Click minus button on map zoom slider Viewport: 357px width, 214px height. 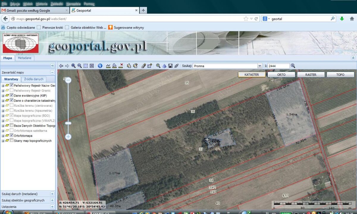(x=68, y=80)
